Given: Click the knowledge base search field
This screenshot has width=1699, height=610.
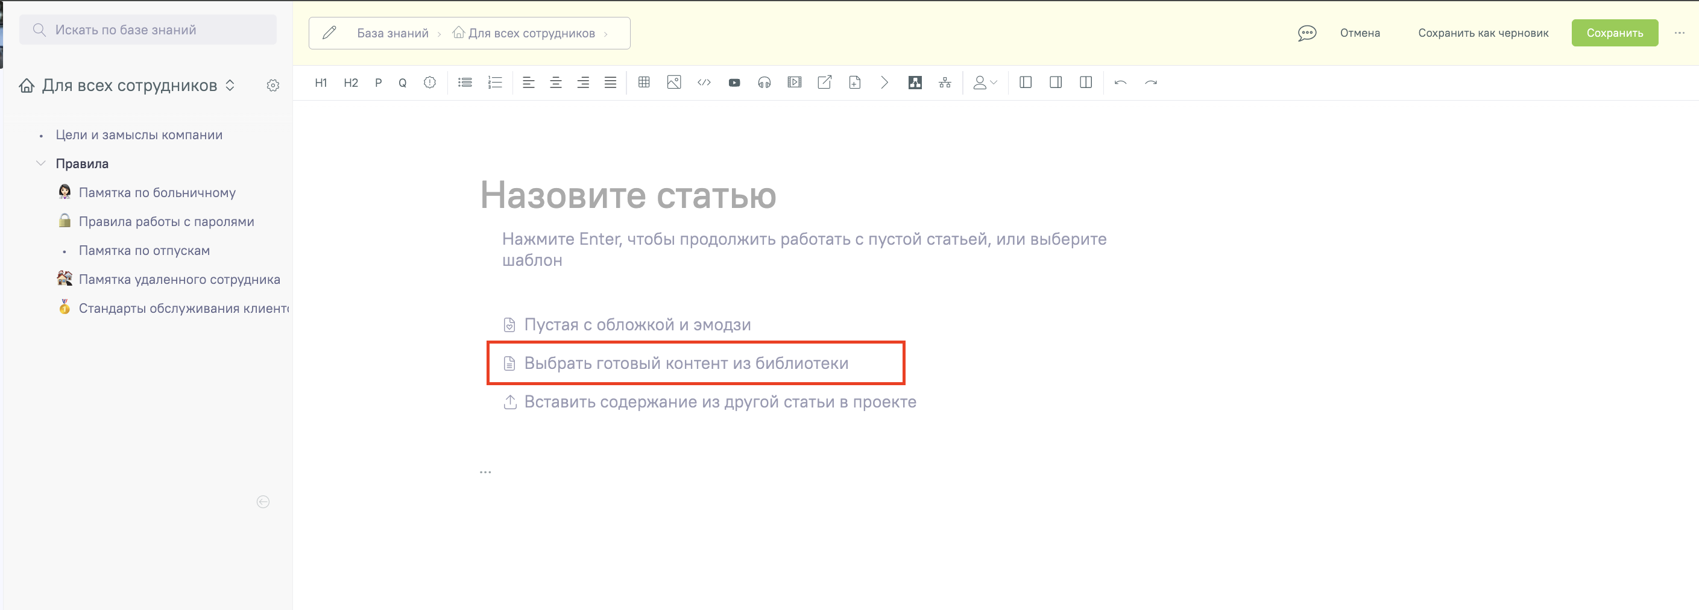Looking at the screenshot, I should pyautogui.click(x=148, y=29).
